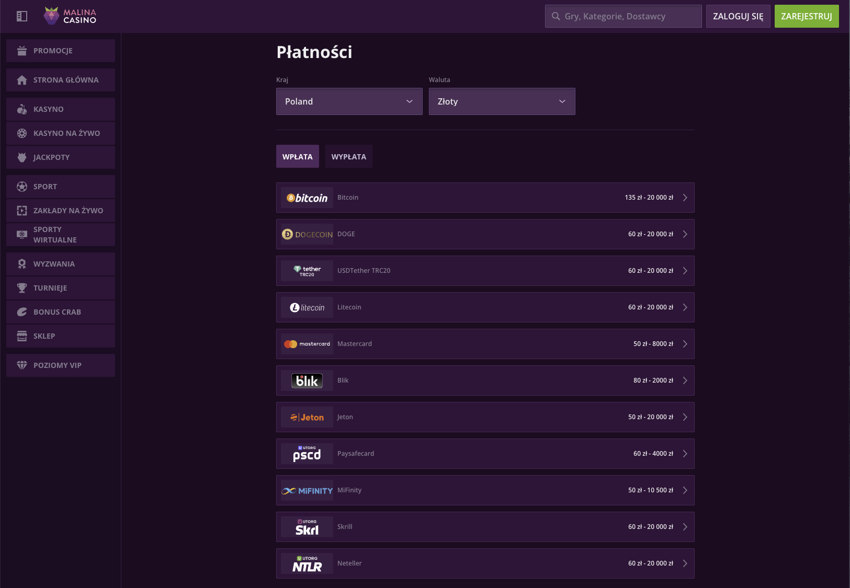
Task: Click the green Zarejestruj button
Action: click(806, 16)
